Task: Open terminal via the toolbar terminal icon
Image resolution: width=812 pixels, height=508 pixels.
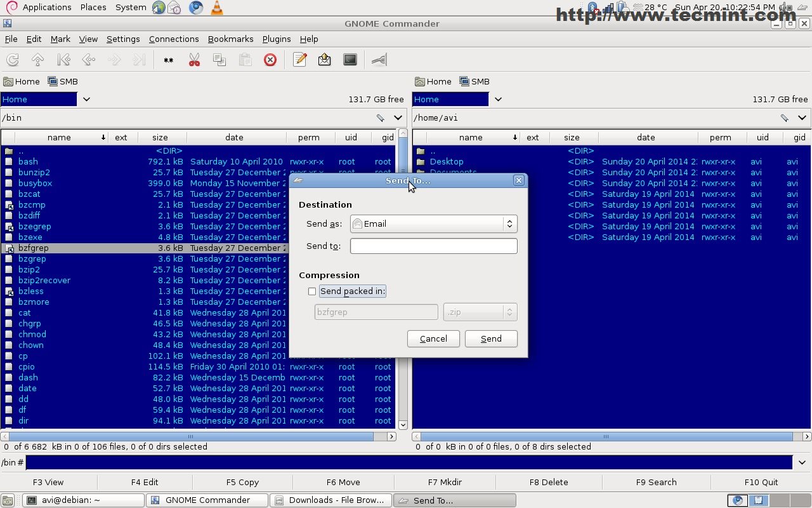Action: click(350, 60)
